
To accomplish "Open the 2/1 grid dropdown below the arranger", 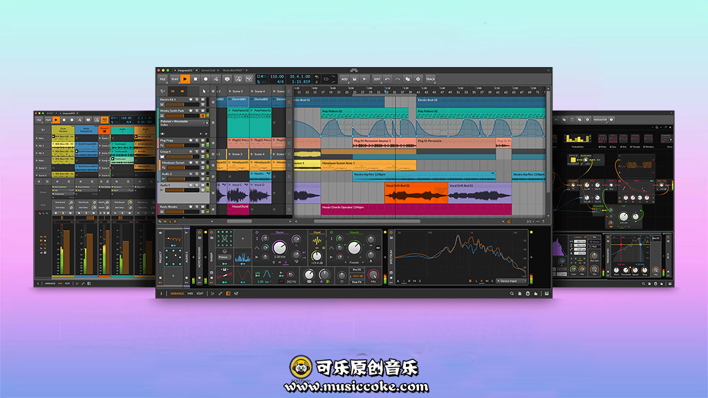I will point(530,222).
